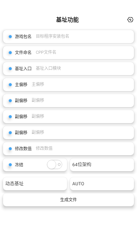Click the blue dot beside 修改数值
Screen dimensions: 137x244
[x=10, y=149]
